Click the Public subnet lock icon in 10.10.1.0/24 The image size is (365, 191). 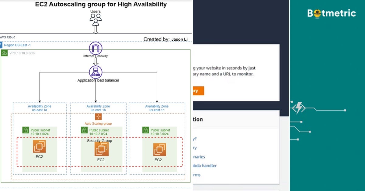click(25, 130)
